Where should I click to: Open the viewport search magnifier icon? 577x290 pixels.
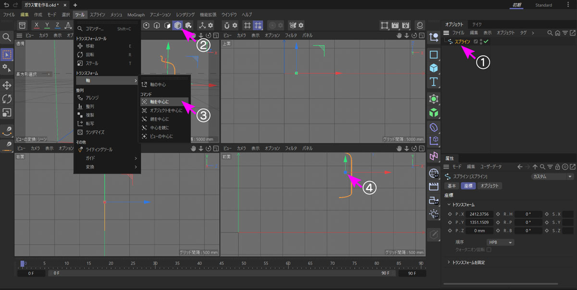(x=7, y=38)
